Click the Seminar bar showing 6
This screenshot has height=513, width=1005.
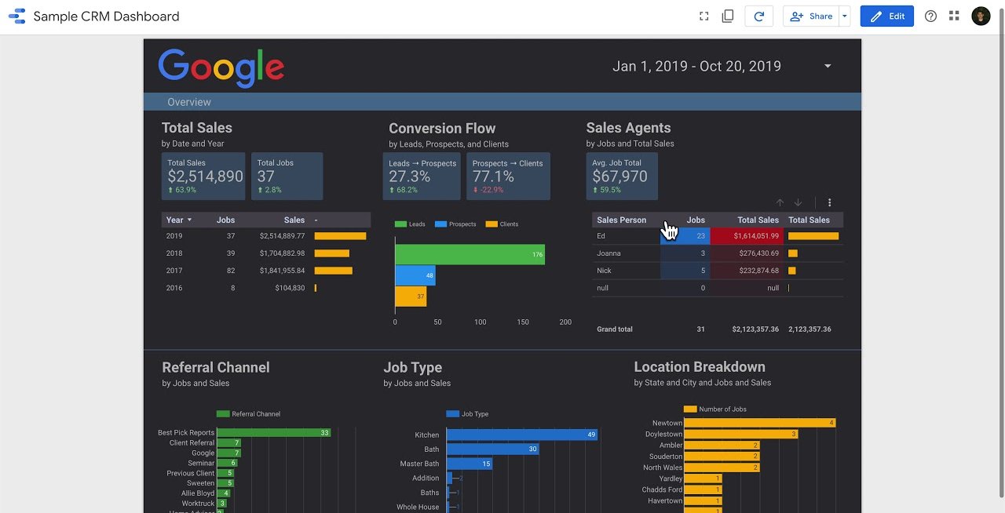[x=228, y=464]
